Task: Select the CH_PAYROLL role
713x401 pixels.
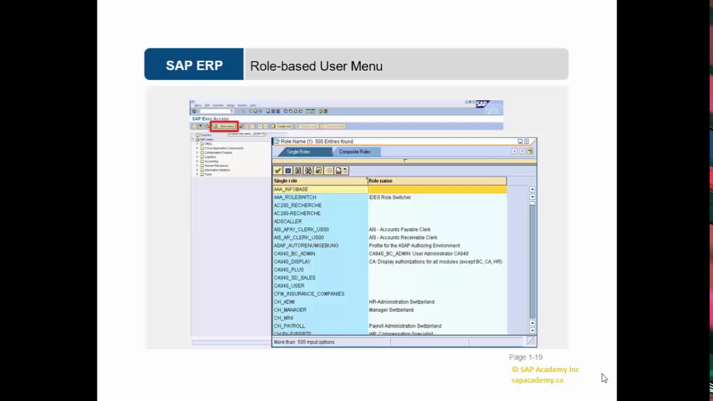Action: (x=389, y=326)
